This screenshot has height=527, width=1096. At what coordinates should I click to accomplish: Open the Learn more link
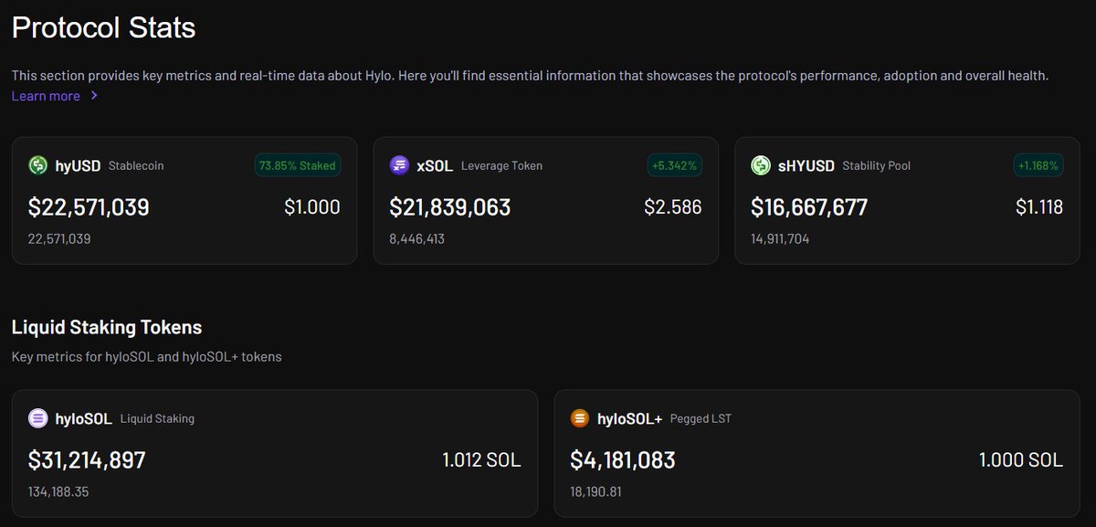pos(46,96)
